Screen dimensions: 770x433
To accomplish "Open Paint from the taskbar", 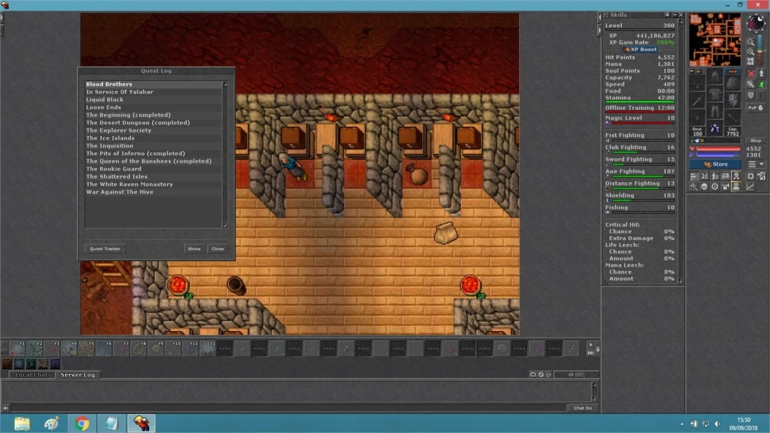I will 52,424.
